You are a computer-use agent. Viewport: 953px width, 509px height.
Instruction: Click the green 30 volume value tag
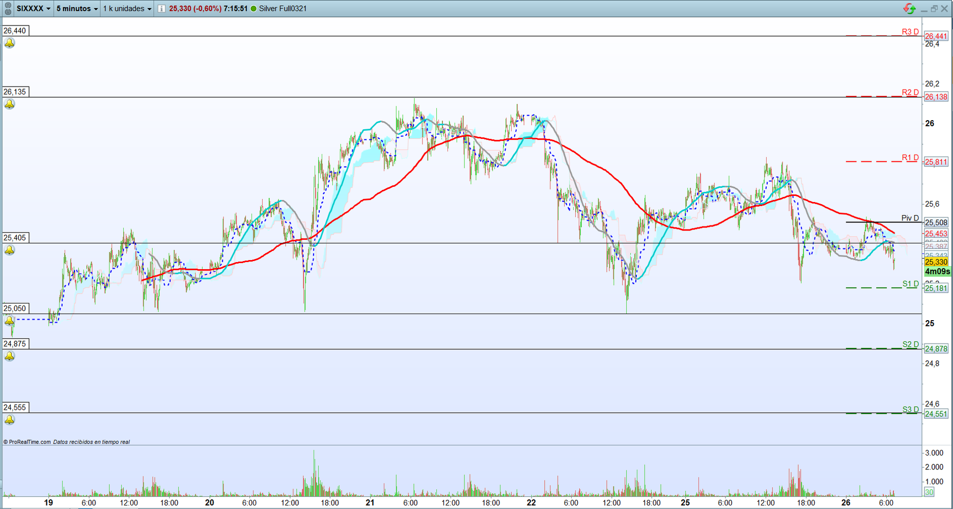[x=930, y=492]
